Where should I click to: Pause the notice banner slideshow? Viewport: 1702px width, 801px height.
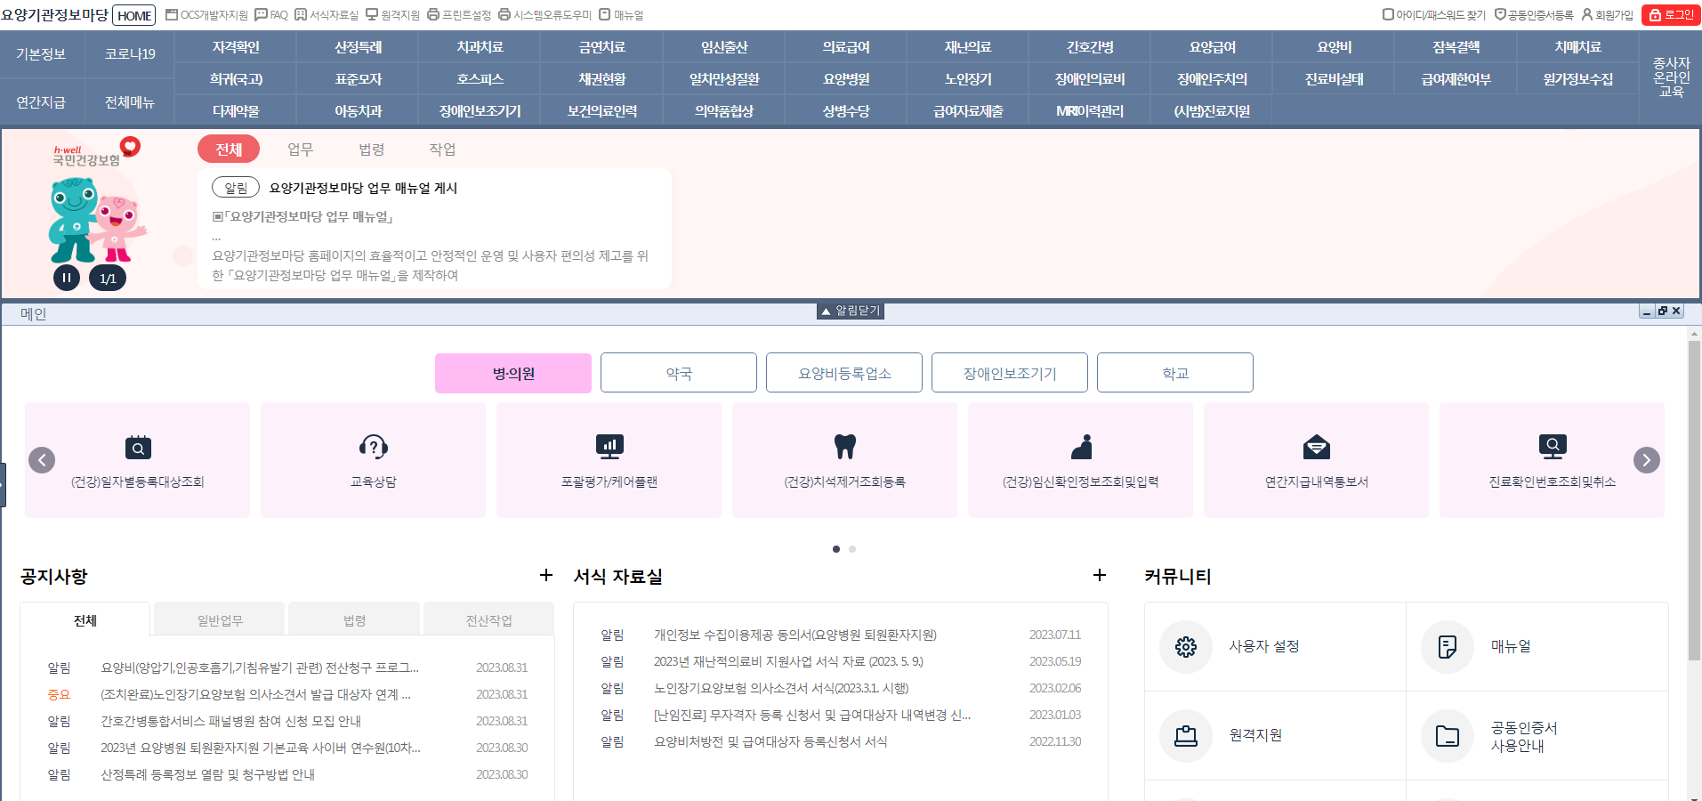click(x=67, y=278)
